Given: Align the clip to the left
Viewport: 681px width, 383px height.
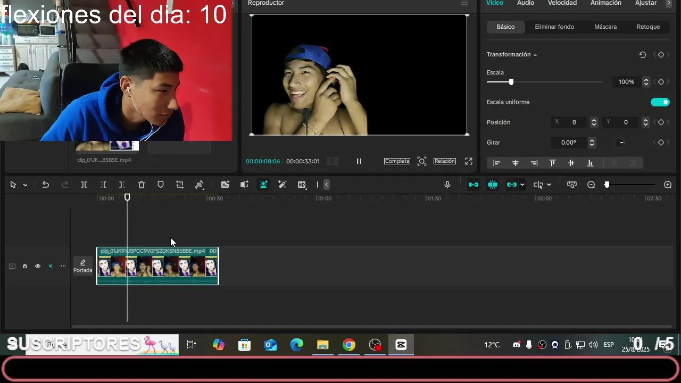Looking at the screenshot, I should 496,163.
